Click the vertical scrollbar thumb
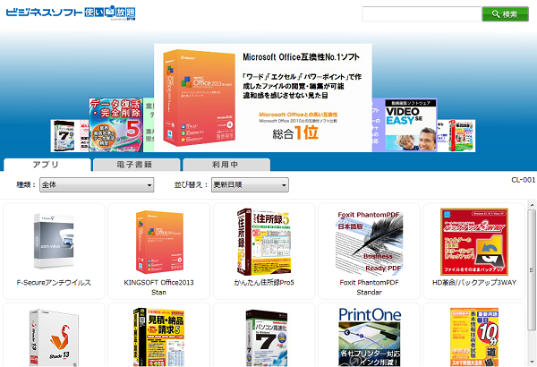Image resolution: width=537 pixels, height=367 pixels. point(532,270)
